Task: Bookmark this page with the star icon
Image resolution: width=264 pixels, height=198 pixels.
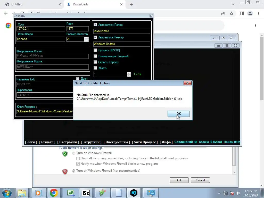Action: pos(232,13)
